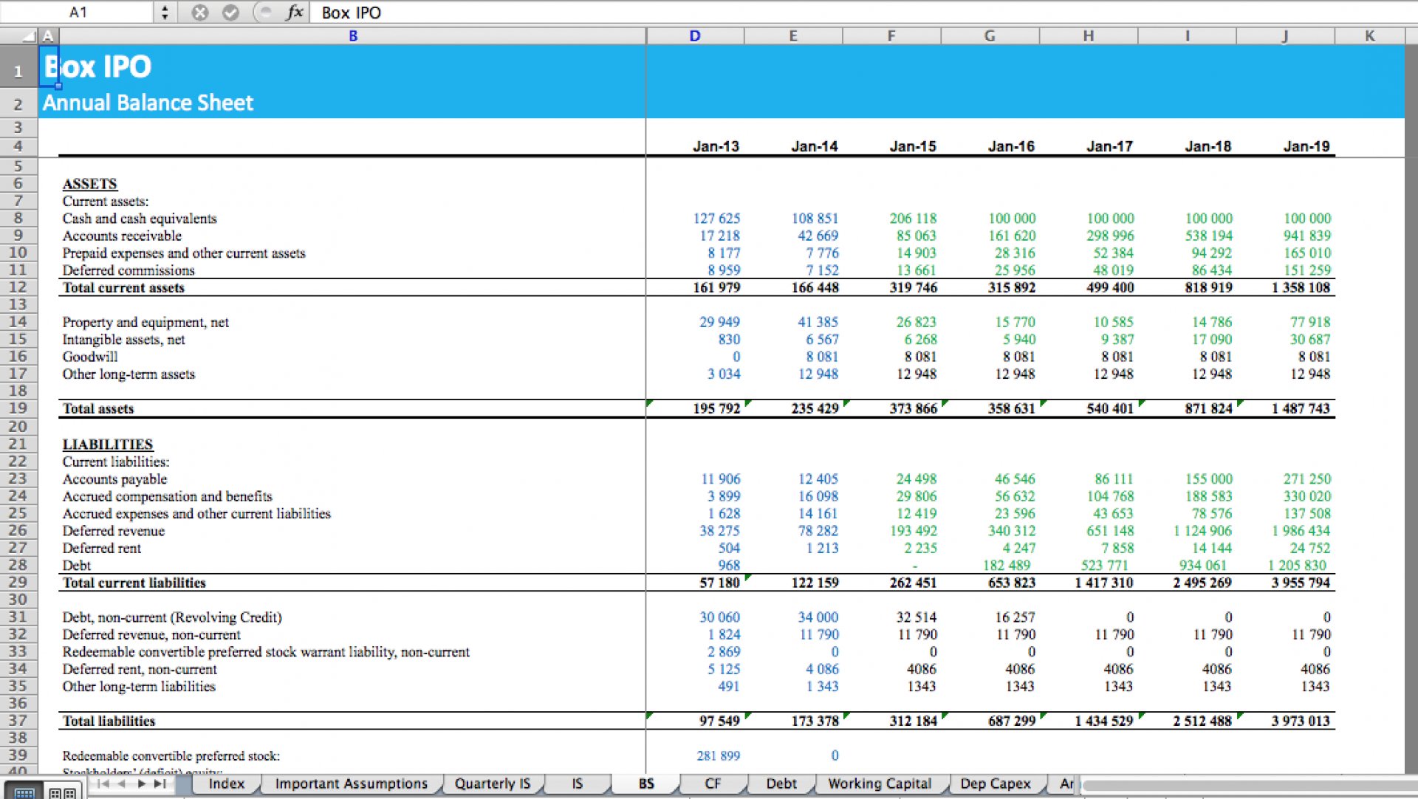Select column G header
Image resolution: width=1418 pixels, height=799 pixels.
tap(990, 35)
